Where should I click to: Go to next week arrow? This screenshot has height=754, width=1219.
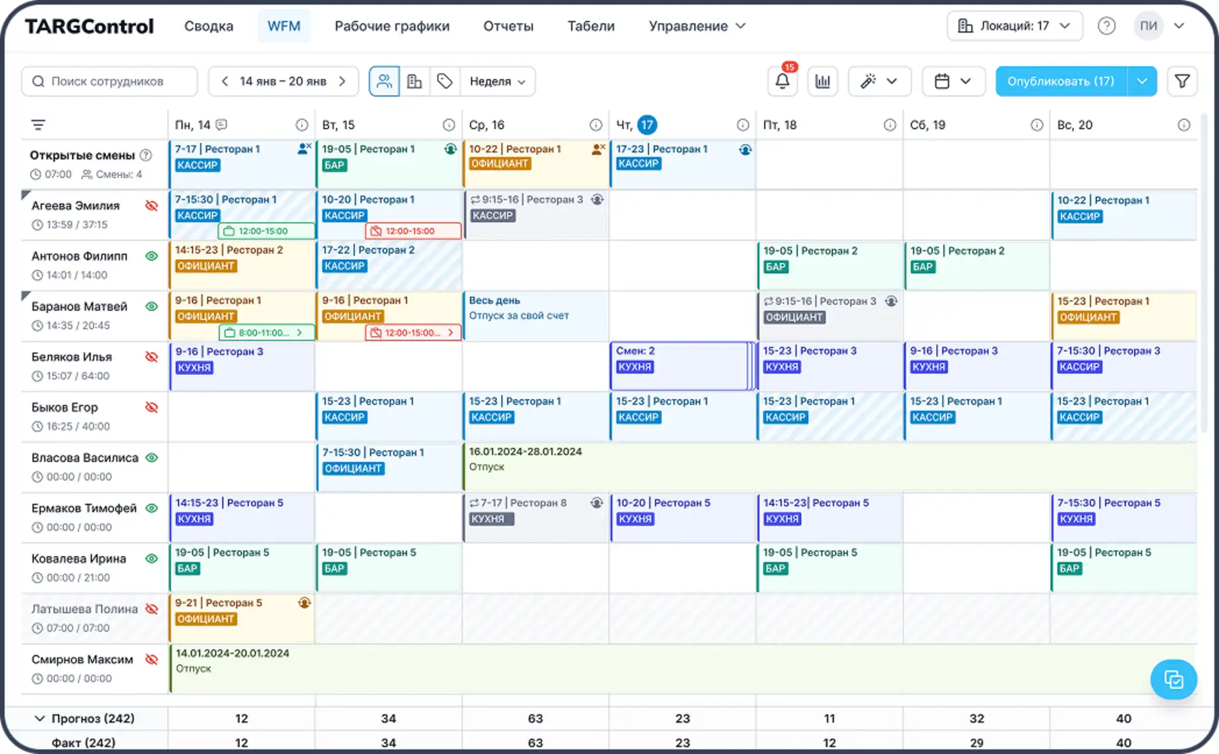342,81
